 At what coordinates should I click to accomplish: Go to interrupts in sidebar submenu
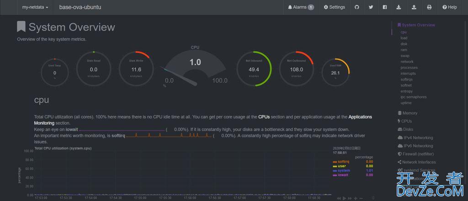coord(408,73)
